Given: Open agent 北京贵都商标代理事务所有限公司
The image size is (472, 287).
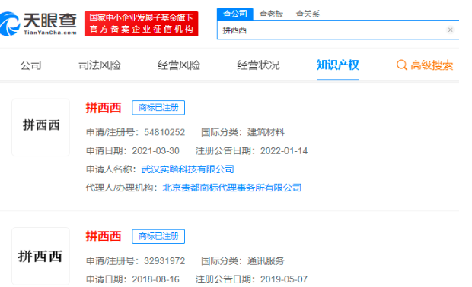Looking at the screenshot, I should tap(231, 188).
